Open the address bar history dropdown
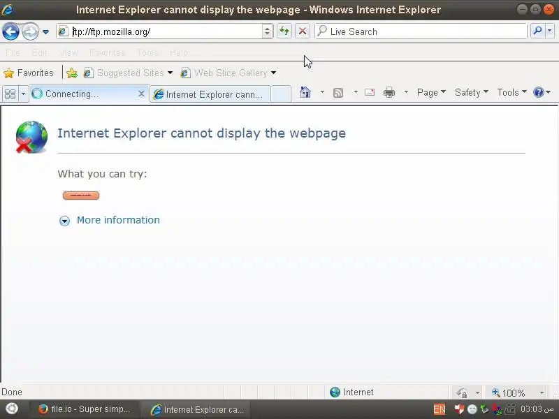Viewport: 559px width, 419px height. point(267,31)
